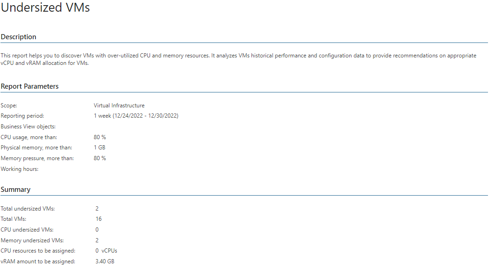The width and height of the screenshot is (495, 268).
Task: Click the CPU usage 80 % value
Action: pos(100,137)
